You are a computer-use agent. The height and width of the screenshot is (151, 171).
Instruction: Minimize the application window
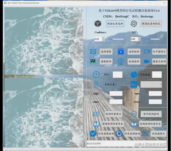pos(150,3)
